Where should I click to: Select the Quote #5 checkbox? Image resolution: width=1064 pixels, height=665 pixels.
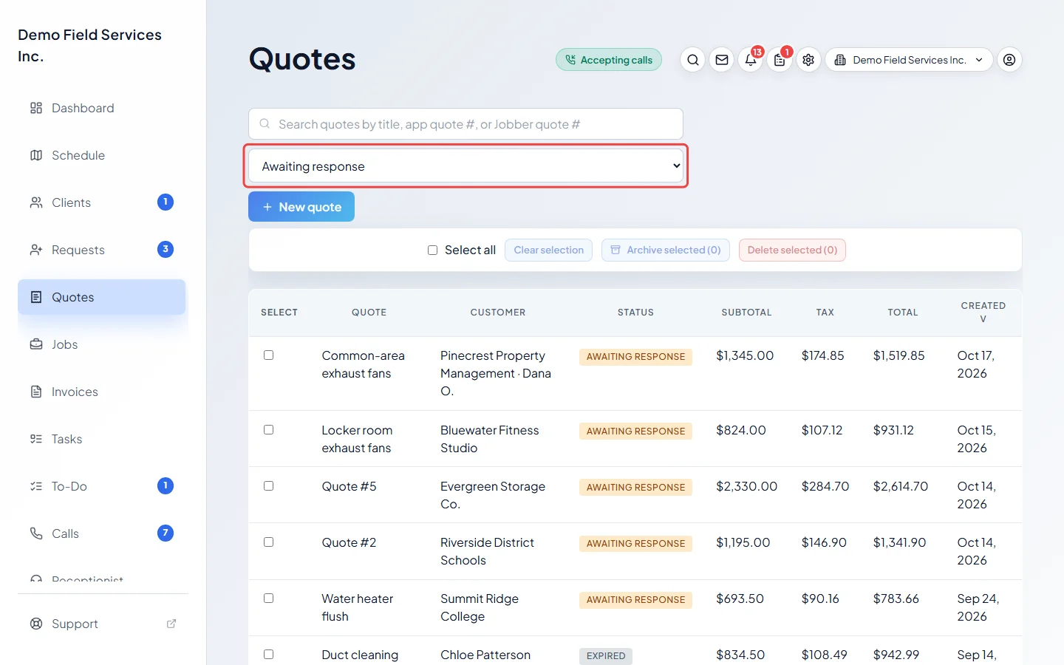[x=269, y=486]
